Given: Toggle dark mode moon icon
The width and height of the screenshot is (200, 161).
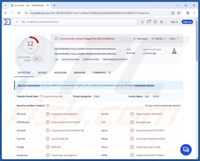Looking at the screenshot, I should [x=161, y=22].
